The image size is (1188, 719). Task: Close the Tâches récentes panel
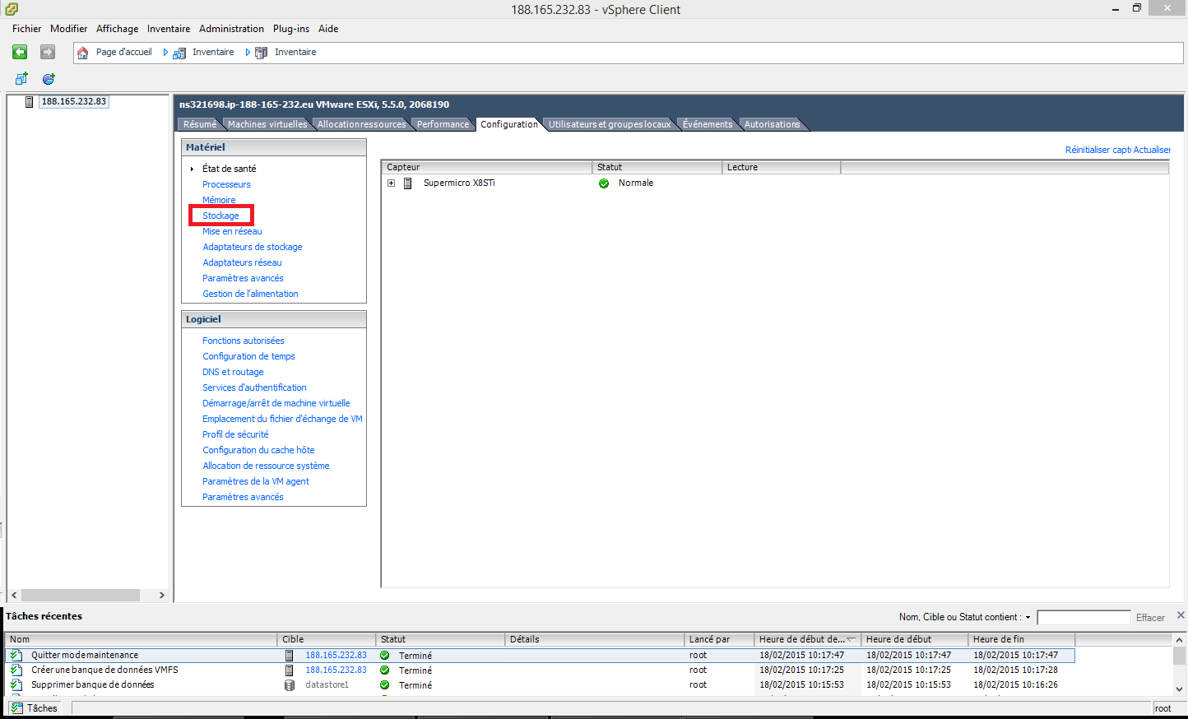pyautogui.click(x=1181, y=615)
